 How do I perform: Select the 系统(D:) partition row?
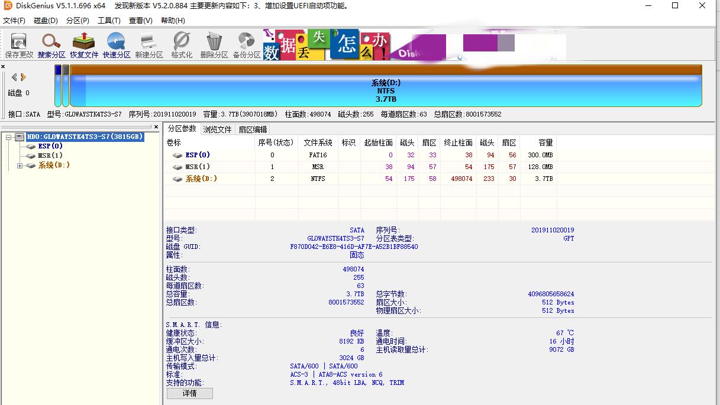point(198,178)
